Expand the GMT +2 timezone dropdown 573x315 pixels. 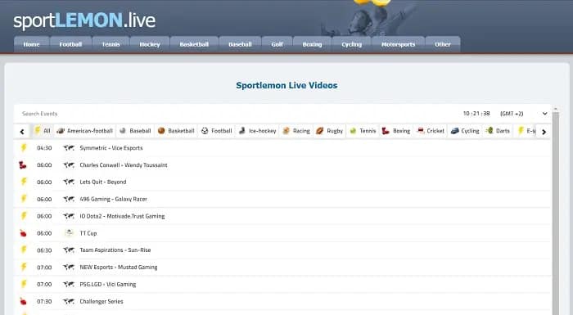click(524, 114)
